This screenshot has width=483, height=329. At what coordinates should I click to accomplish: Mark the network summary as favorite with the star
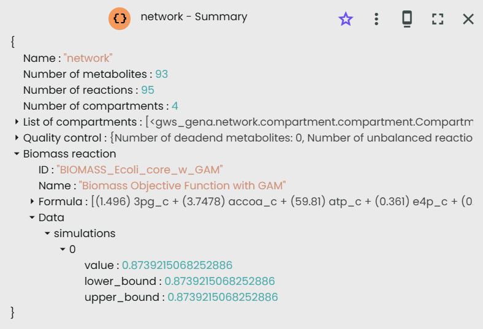tap(346, 19)
